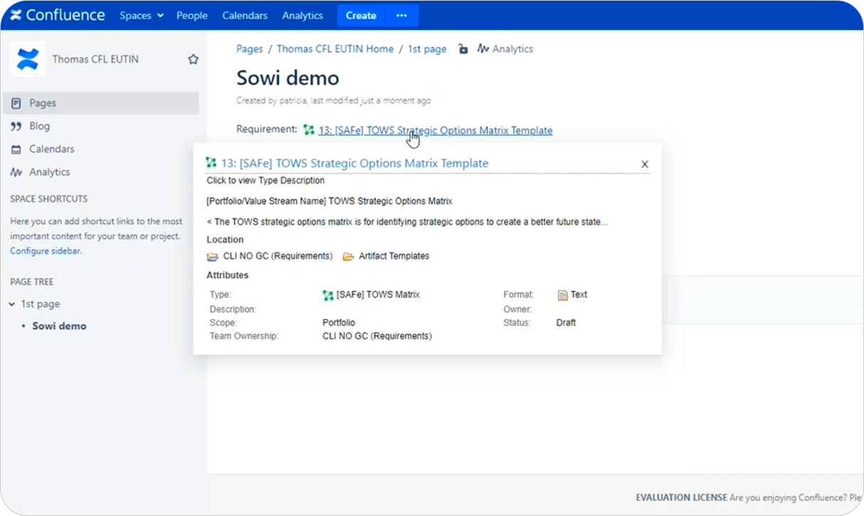Click the requirement type icon before the link
This screenshot has height=516, width=864.
pos(309,130)
